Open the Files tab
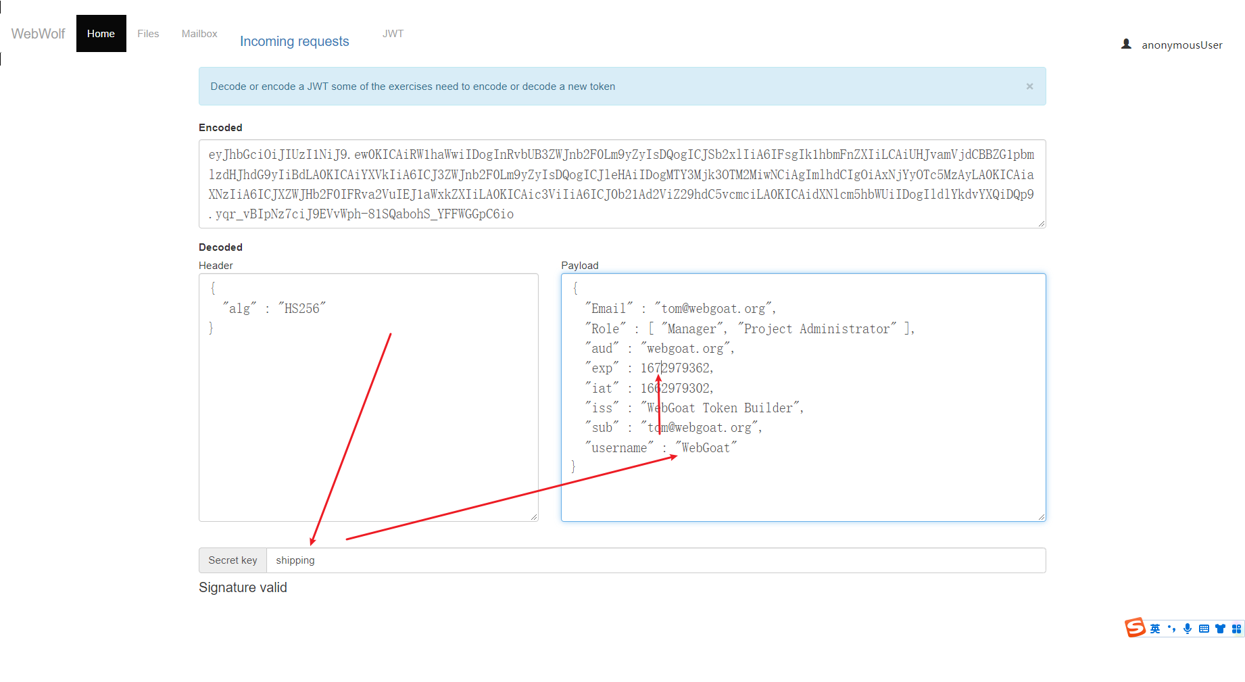Screen dimensions: 1245x682 click(148, 33)
